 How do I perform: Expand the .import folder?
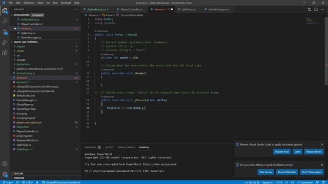tap(21, 47)
